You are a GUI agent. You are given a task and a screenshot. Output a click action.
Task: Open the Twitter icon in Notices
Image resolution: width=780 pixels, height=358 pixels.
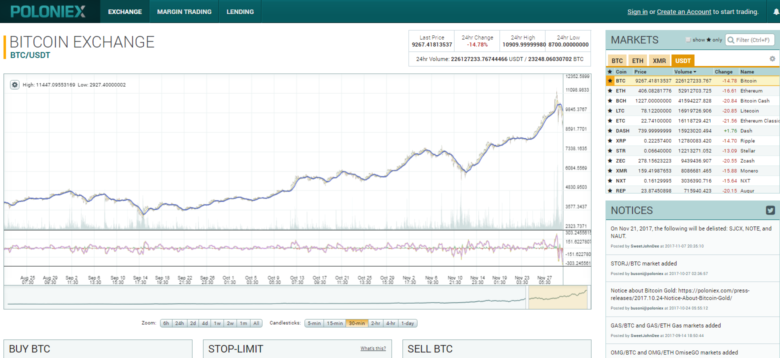click(770, 210)
